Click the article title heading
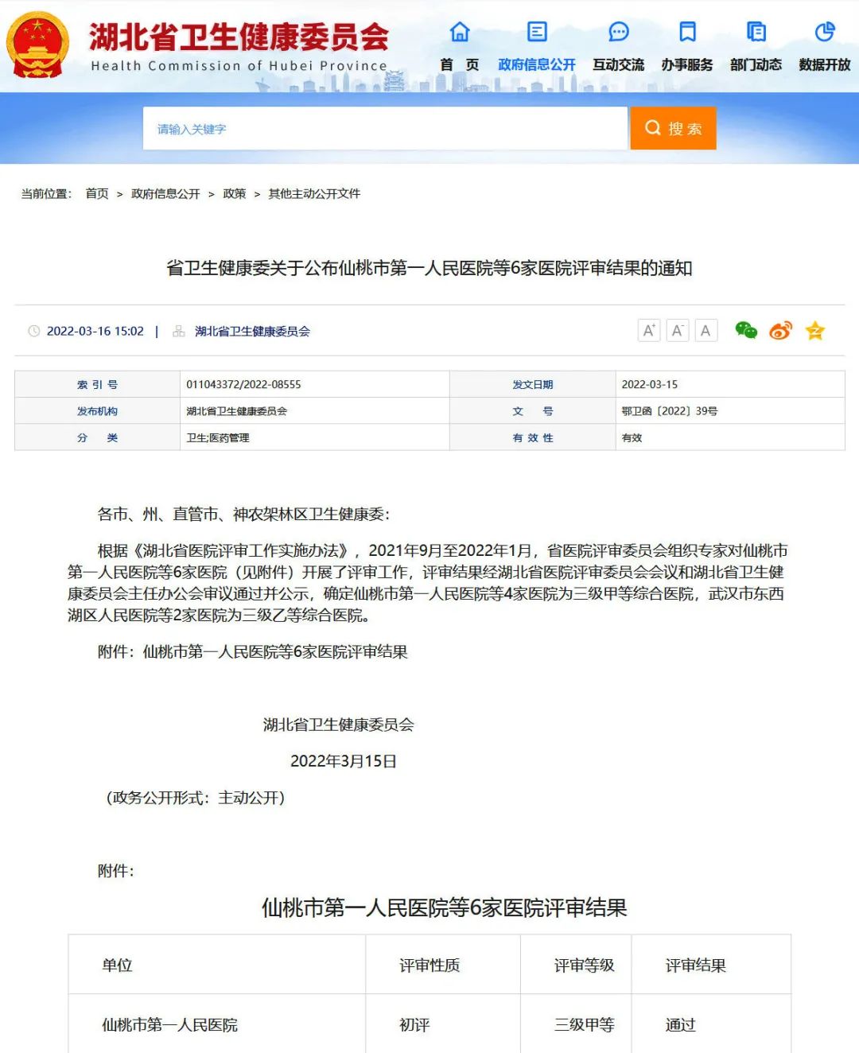859x1053 pixels. pos(429,268)
